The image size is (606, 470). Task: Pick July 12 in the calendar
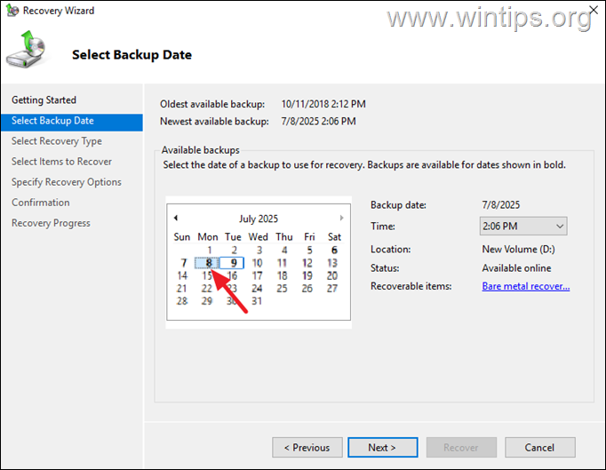[x=307, y=263]
